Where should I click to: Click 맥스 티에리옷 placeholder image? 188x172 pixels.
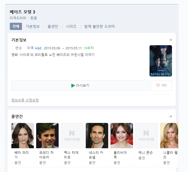(72, 136)
